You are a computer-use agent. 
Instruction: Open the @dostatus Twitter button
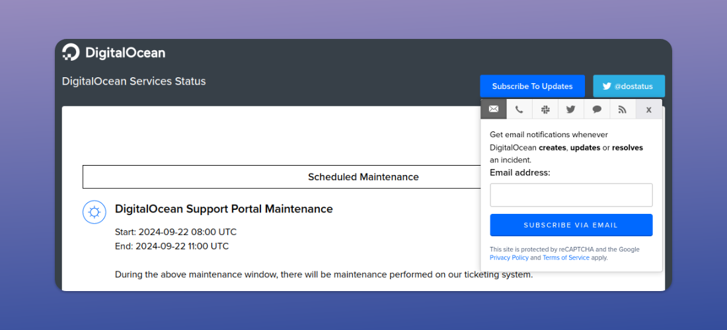[629, 86]
